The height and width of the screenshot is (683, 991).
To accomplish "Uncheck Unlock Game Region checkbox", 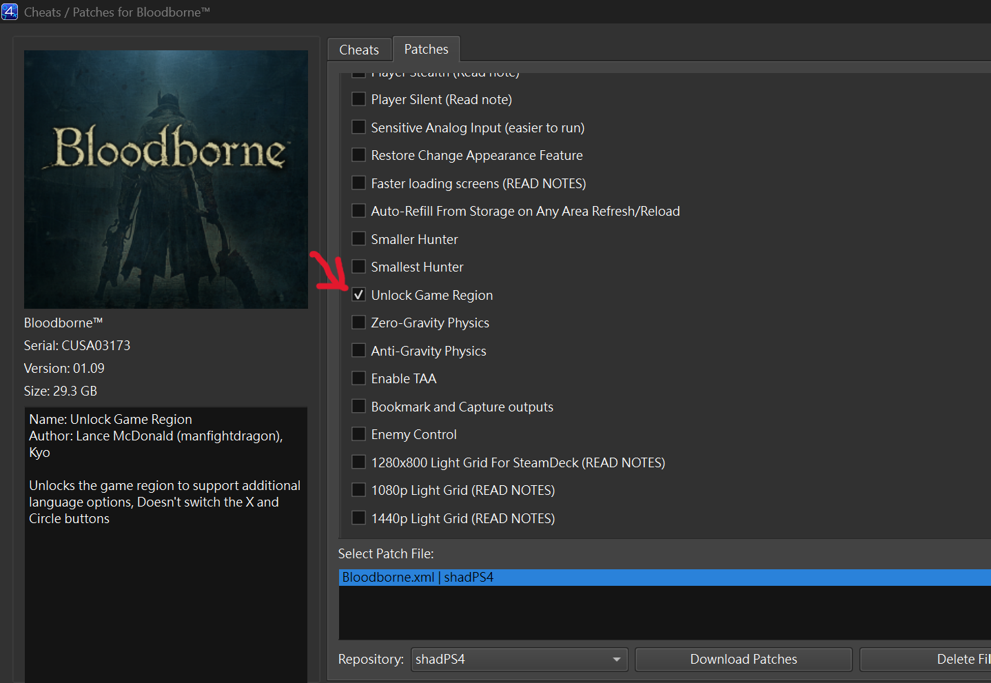I will 358,295.
